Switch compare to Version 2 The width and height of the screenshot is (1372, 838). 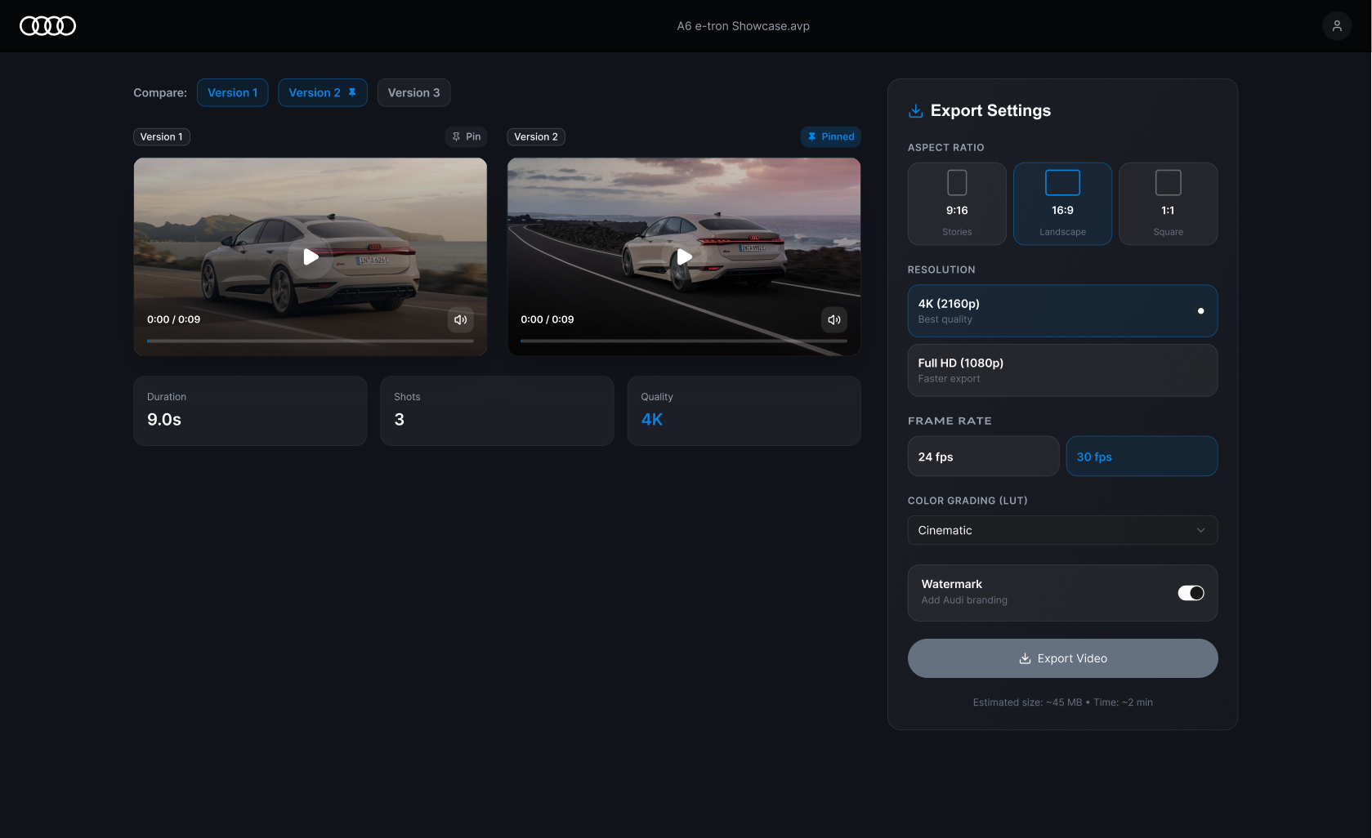point(322,92)
